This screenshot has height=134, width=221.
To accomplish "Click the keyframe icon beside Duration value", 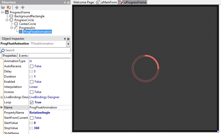I will 31,77.
